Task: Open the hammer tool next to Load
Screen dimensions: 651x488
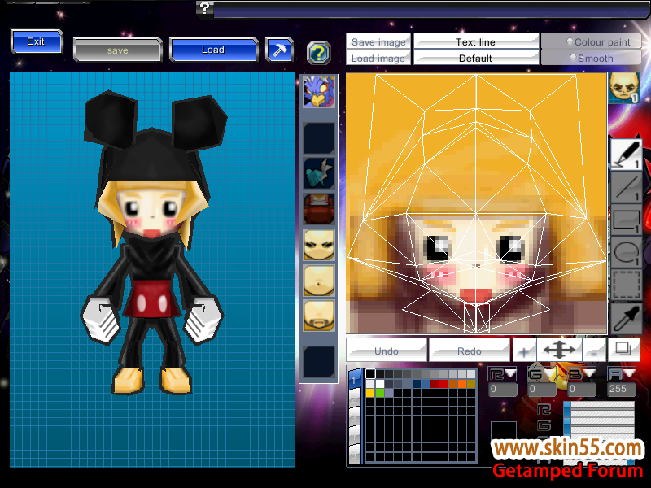Action: pyautogui.click(x=279, y=50)
